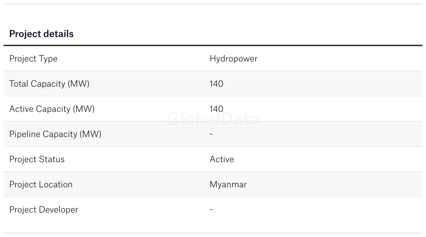
Task: Select the Project Status label
Action: click(37, 159)
